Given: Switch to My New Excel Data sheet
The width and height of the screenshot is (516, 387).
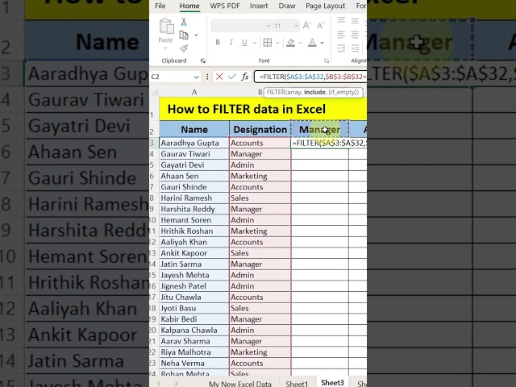Looking at the screenshot, I should 240,384.
